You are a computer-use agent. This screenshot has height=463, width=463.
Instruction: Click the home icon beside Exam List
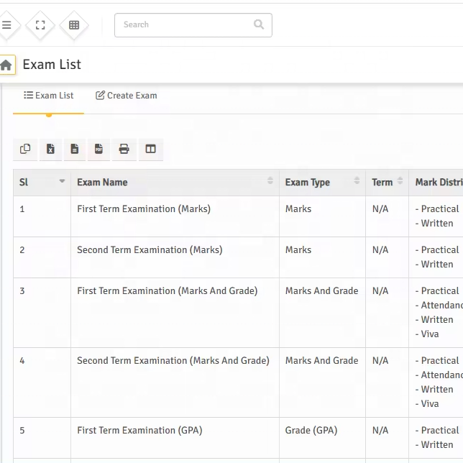click(6, 65)
